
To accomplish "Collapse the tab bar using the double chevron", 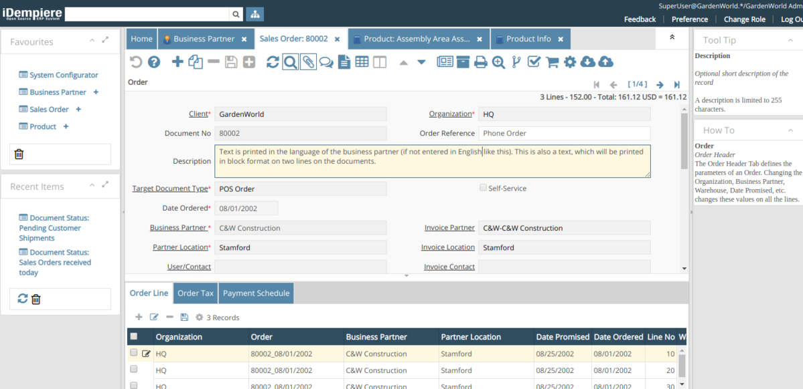I will (x=672, y=37).
